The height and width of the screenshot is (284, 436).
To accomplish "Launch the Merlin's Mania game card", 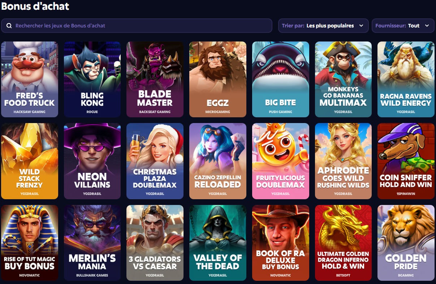I will (x=92, y=243).
